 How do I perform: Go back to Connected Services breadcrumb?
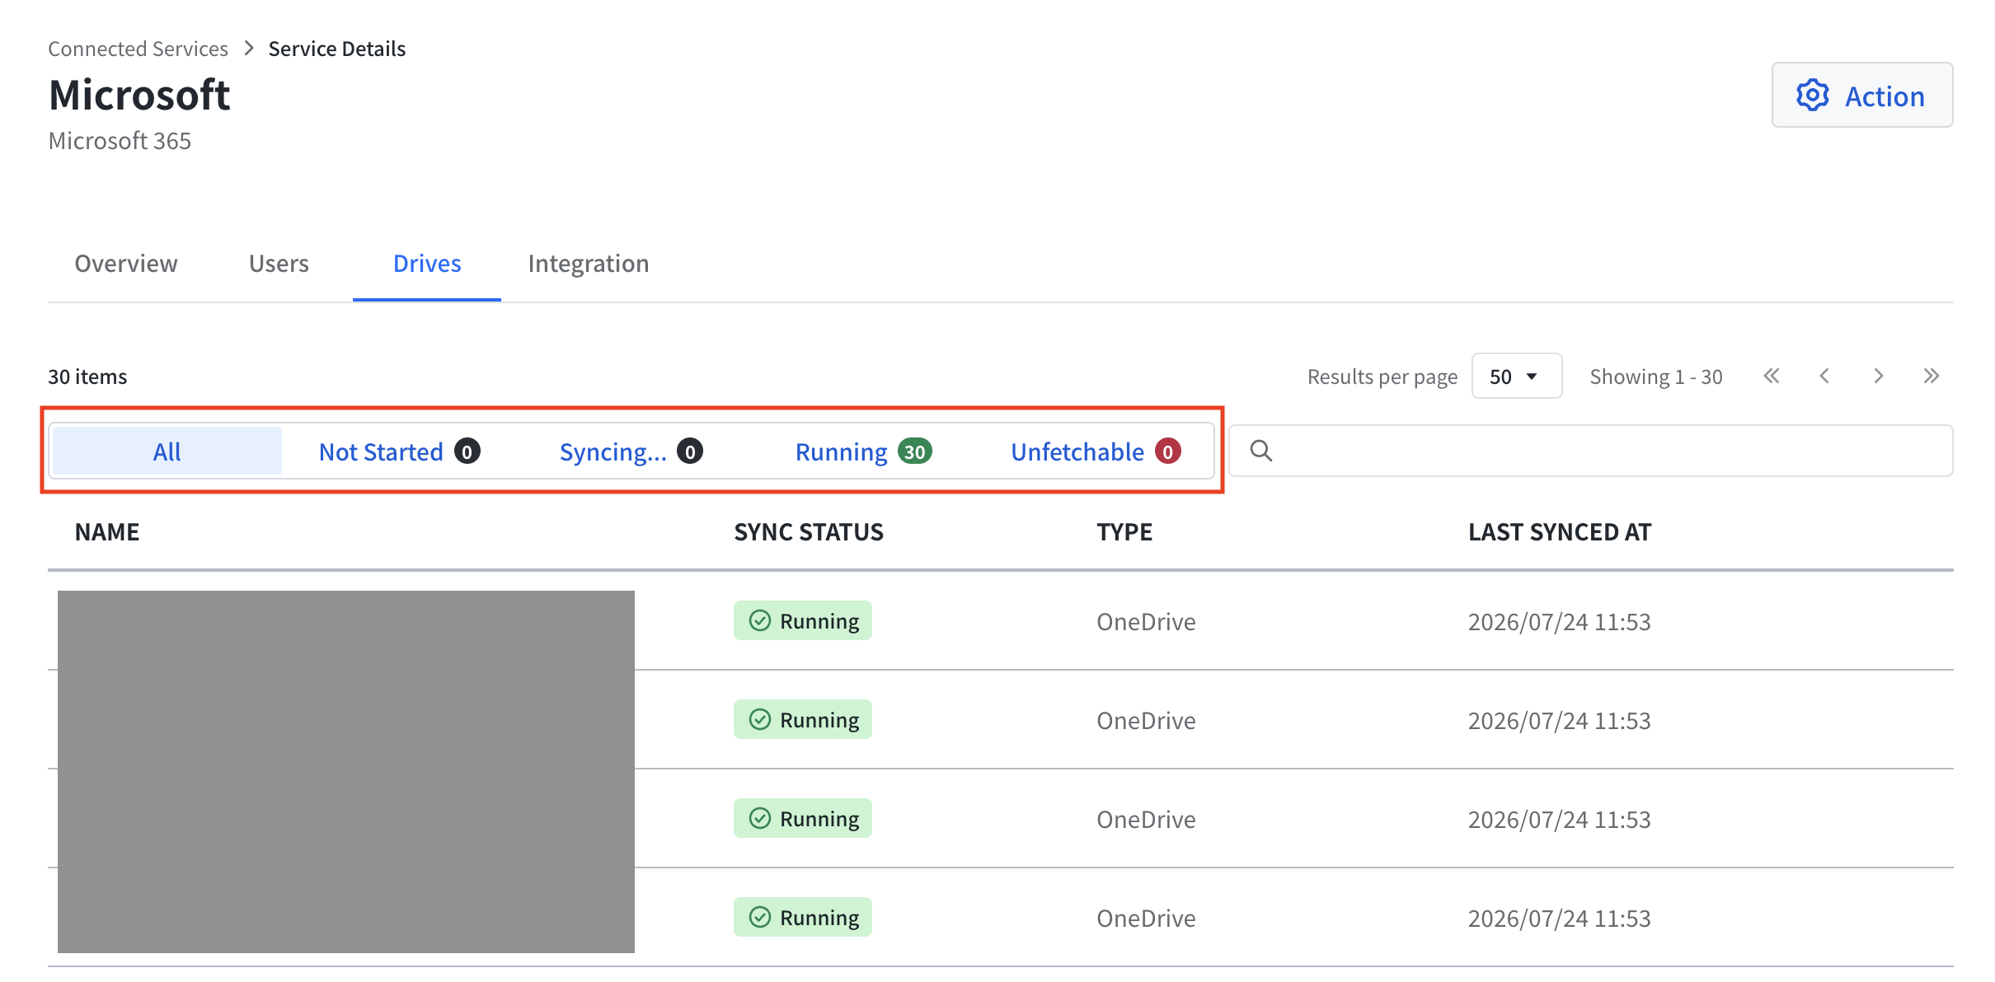coord(138,49)
